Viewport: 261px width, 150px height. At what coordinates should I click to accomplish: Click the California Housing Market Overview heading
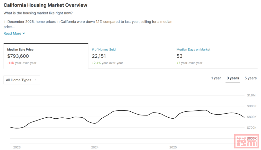45,5
